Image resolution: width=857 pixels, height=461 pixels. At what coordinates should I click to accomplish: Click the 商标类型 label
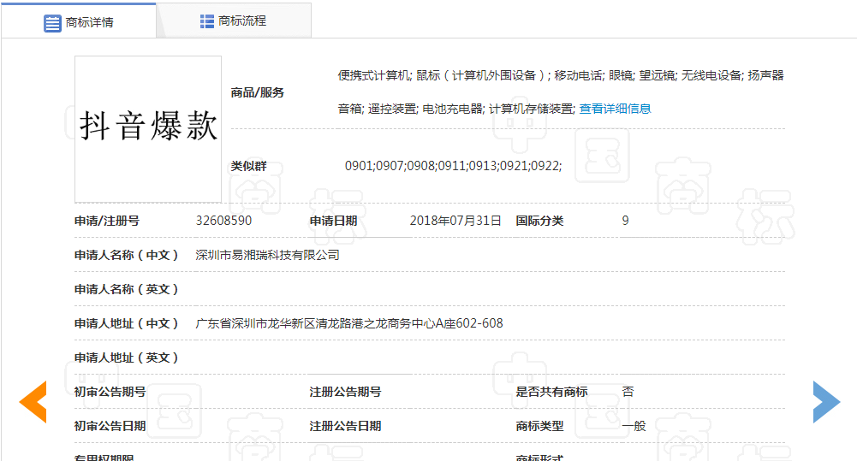coord(539,426)
